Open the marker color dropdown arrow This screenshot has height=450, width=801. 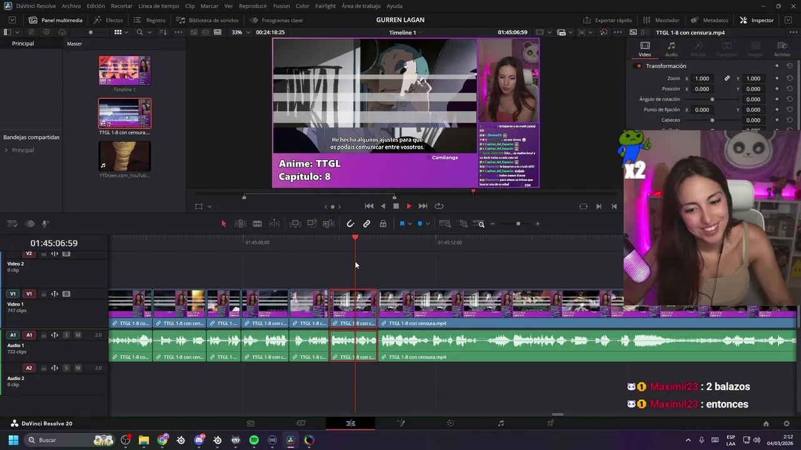pyautogui.click(x=427, y=224)
